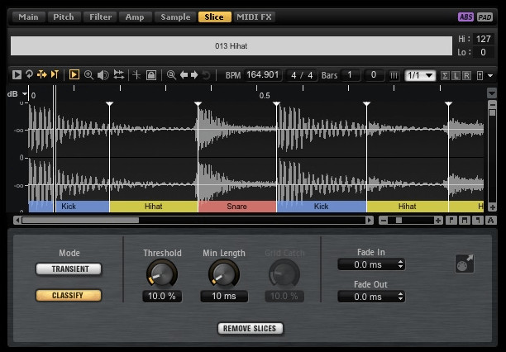The width and height of the screenshot is (506, 352).
Task: Jump to the next slice with the right arrow
Action: (x=194, y=75)
